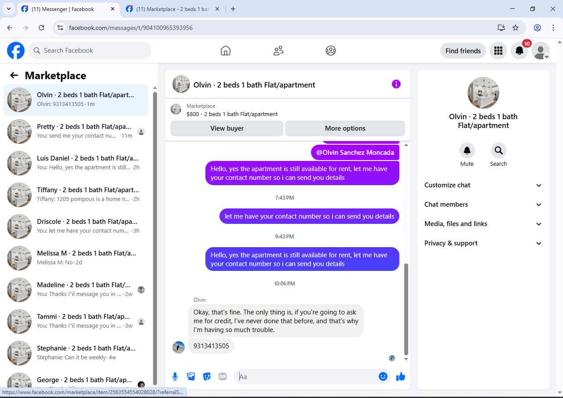Expand Media, files and links section
The width and height of the screenshot is (563, 398).
coord(483,224)
